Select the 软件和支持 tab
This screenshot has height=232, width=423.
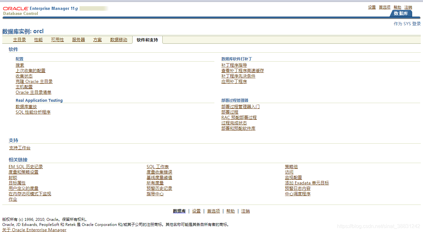[147, 40]
